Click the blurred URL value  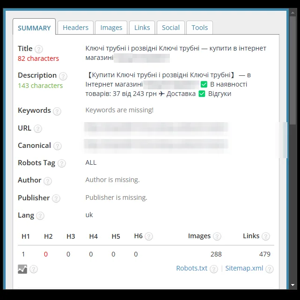[x=156, y=128]
